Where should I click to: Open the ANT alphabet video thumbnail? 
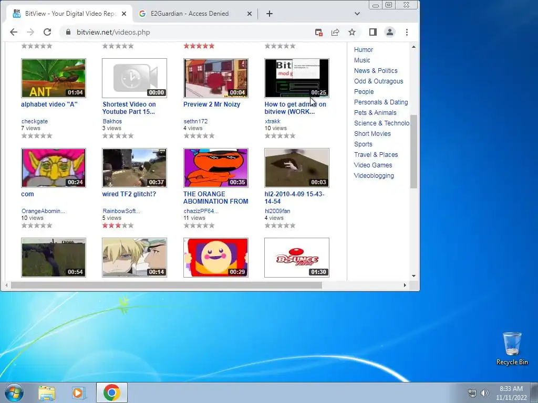(54, 78)
